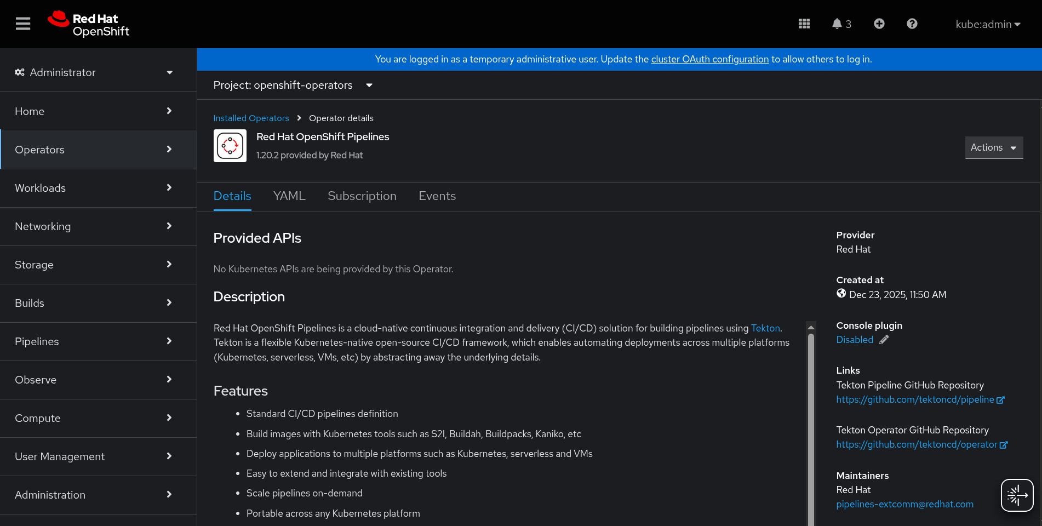Click the description vertical scrollbar thumb
Viewport: 1042px width, 526px height.
click(811, 430)
